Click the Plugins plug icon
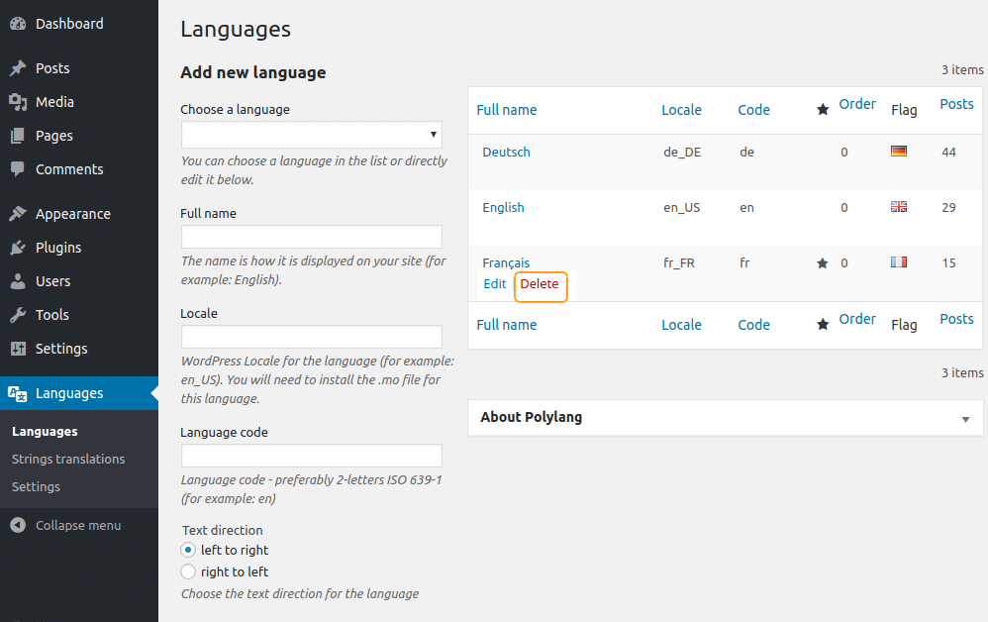 pos(18,247)
